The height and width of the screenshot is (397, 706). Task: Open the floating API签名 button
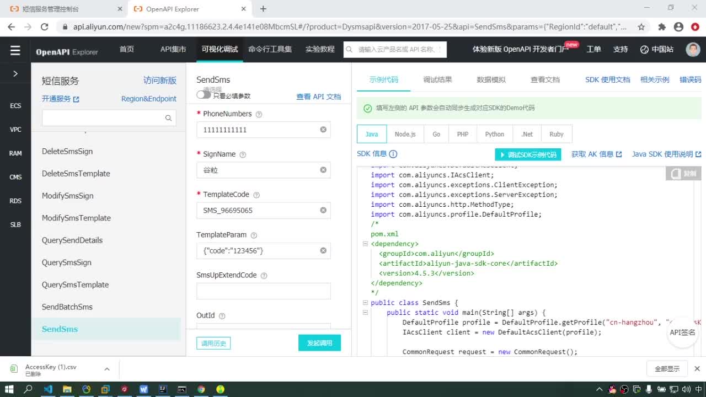[683, 332]
